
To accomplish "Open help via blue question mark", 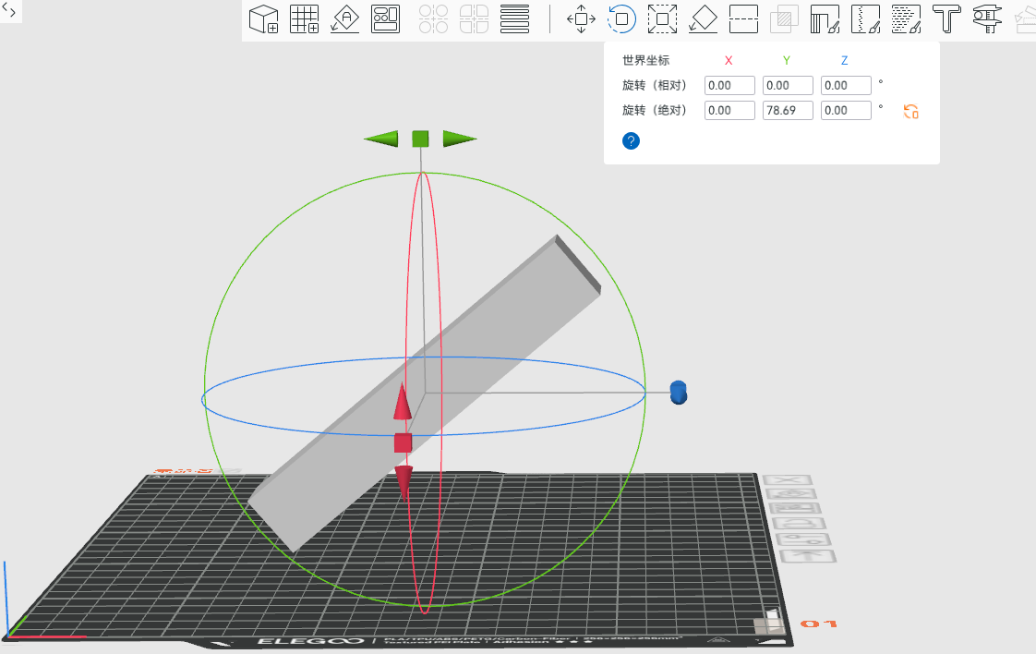I will pyautogui.click(x=632, y=141).
